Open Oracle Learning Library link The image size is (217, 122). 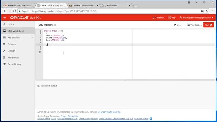pos(88,119)
